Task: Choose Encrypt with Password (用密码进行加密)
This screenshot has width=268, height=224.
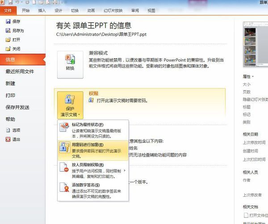Action: click(x=93, y=150)
